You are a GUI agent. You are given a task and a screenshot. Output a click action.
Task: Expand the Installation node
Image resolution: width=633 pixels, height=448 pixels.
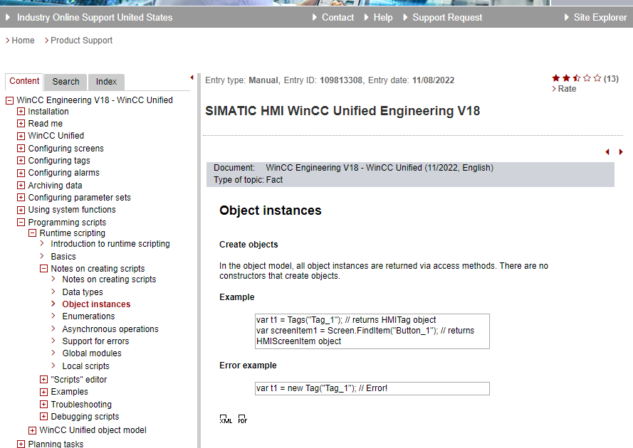click(21, 112)
